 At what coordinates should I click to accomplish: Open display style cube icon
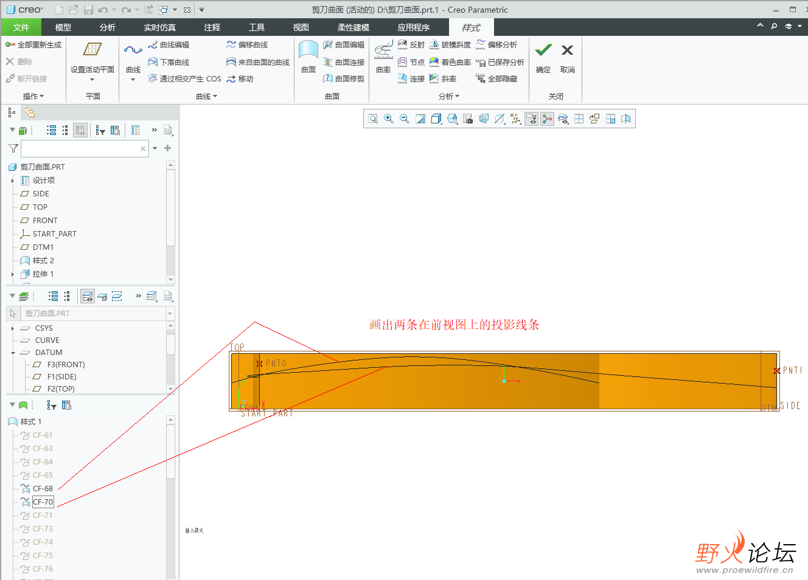click(x=436, y=119)
